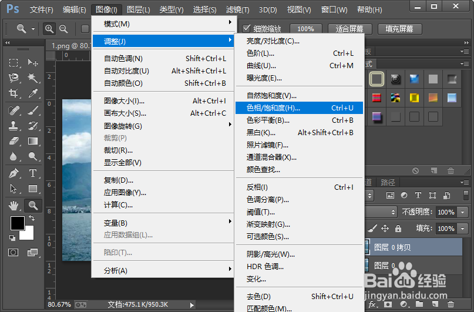Expand the 变量(B) submenu
Viewport: 474px width, 312px height.
pyautogui.click(x=163, y=223)
